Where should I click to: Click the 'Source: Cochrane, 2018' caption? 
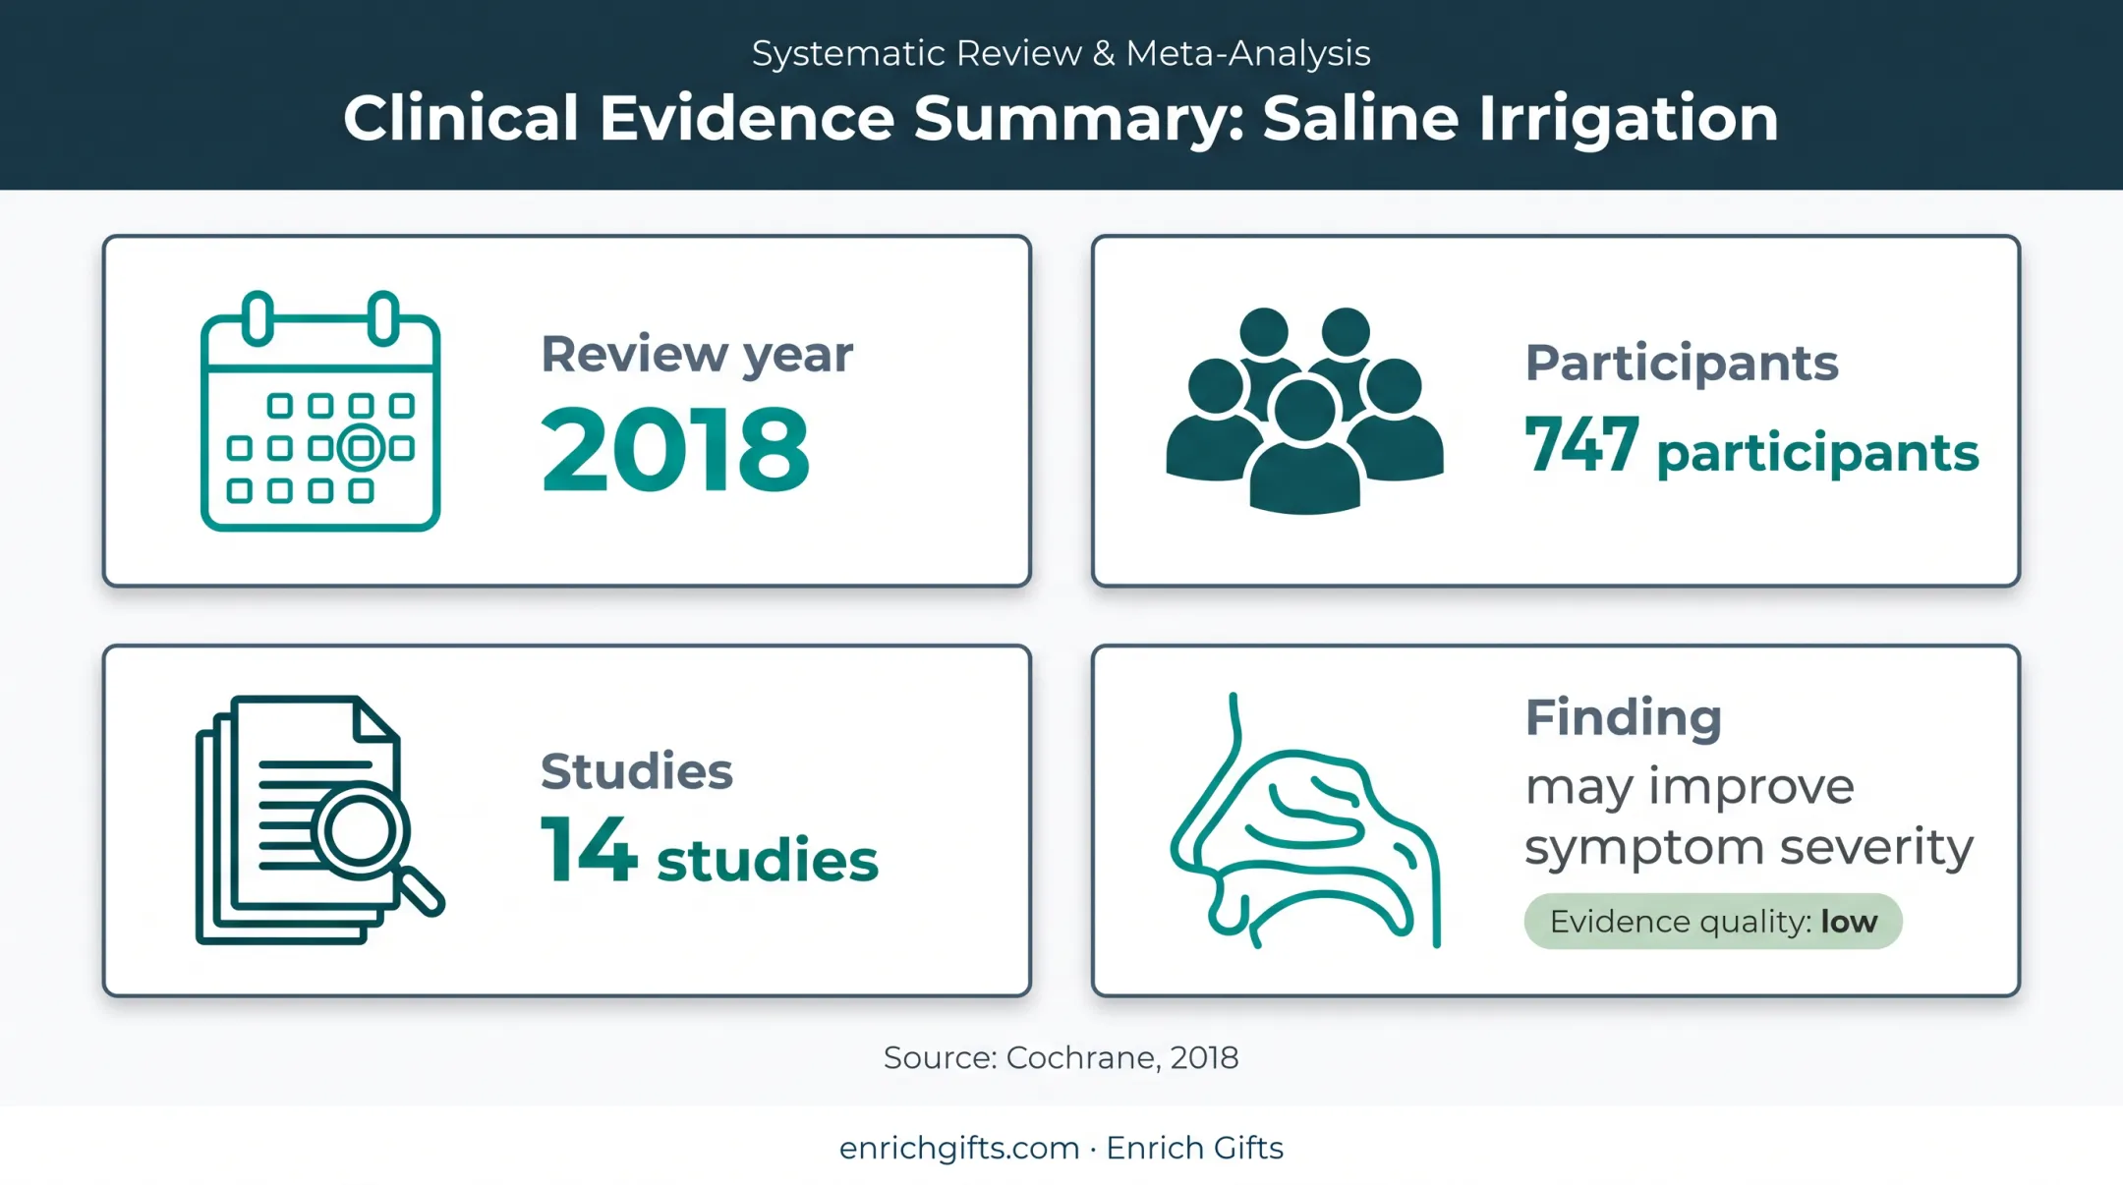pos(1061,1058)
